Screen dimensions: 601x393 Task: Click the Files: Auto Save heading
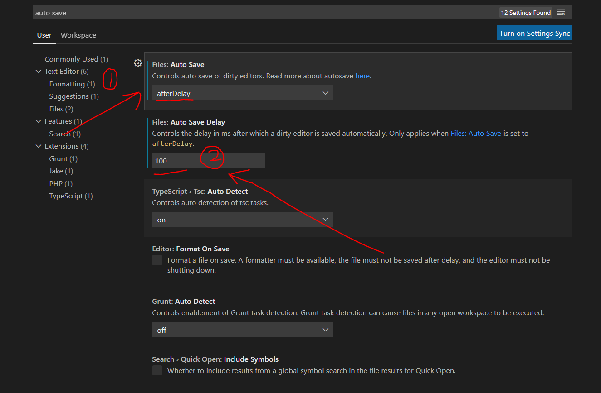178,64
